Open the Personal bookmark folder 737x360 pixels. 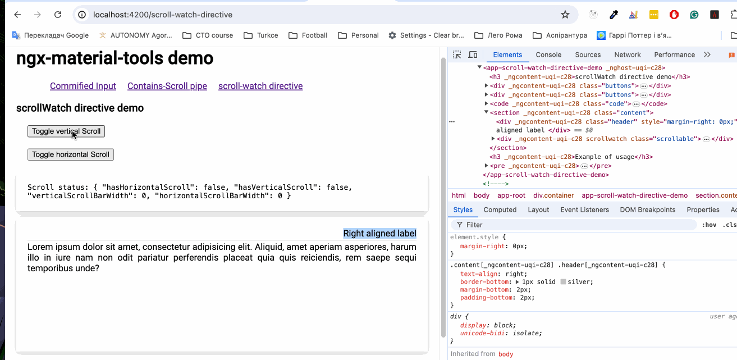(x=358, y=35)
